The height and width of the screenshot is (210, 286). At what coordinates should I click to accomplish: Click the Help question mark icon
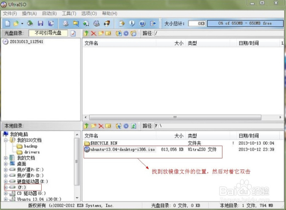(x=142, y=23)
